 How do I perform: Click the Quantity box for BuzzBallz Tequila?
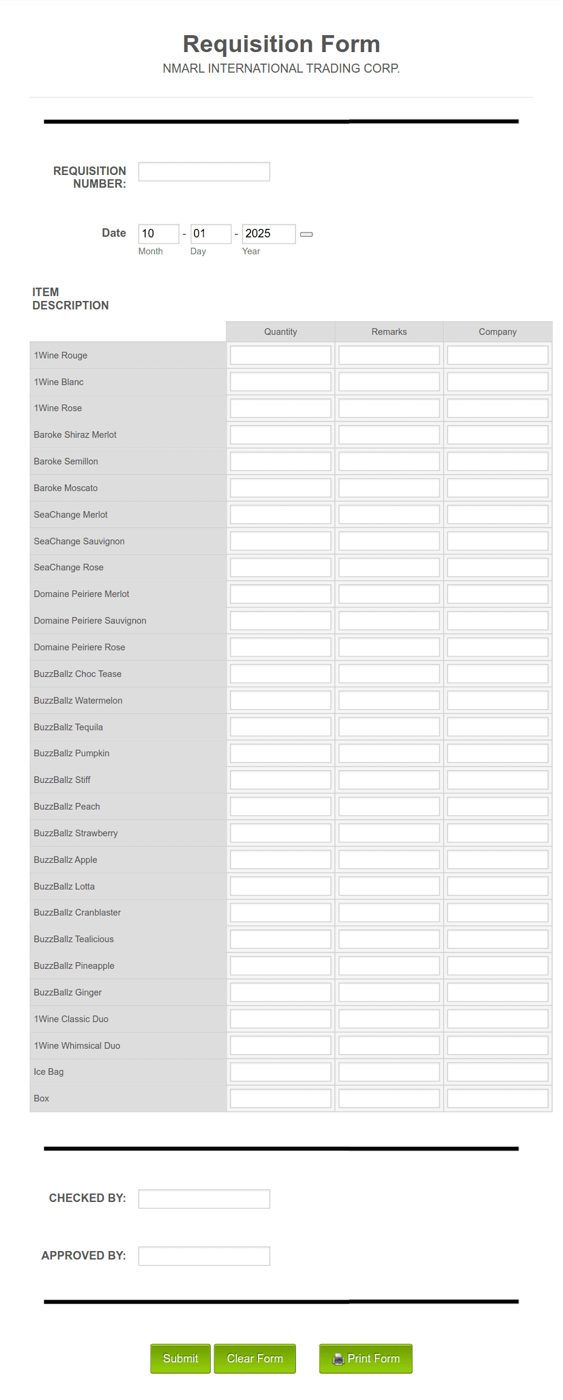(x=279, y=726)
